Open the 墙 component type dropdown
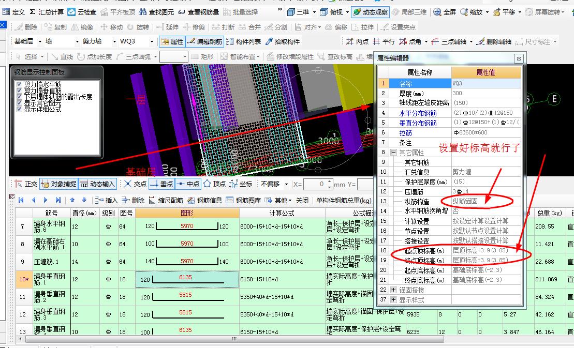 (x=77, y=42)
